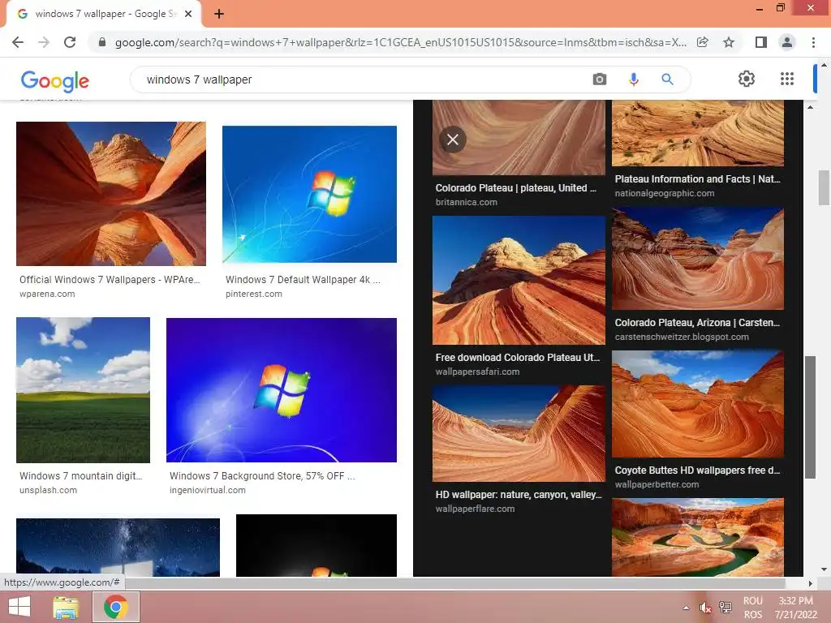Click Chrome icon in taskbar
The height and width of the screenshot is (623, 831).
116,607
